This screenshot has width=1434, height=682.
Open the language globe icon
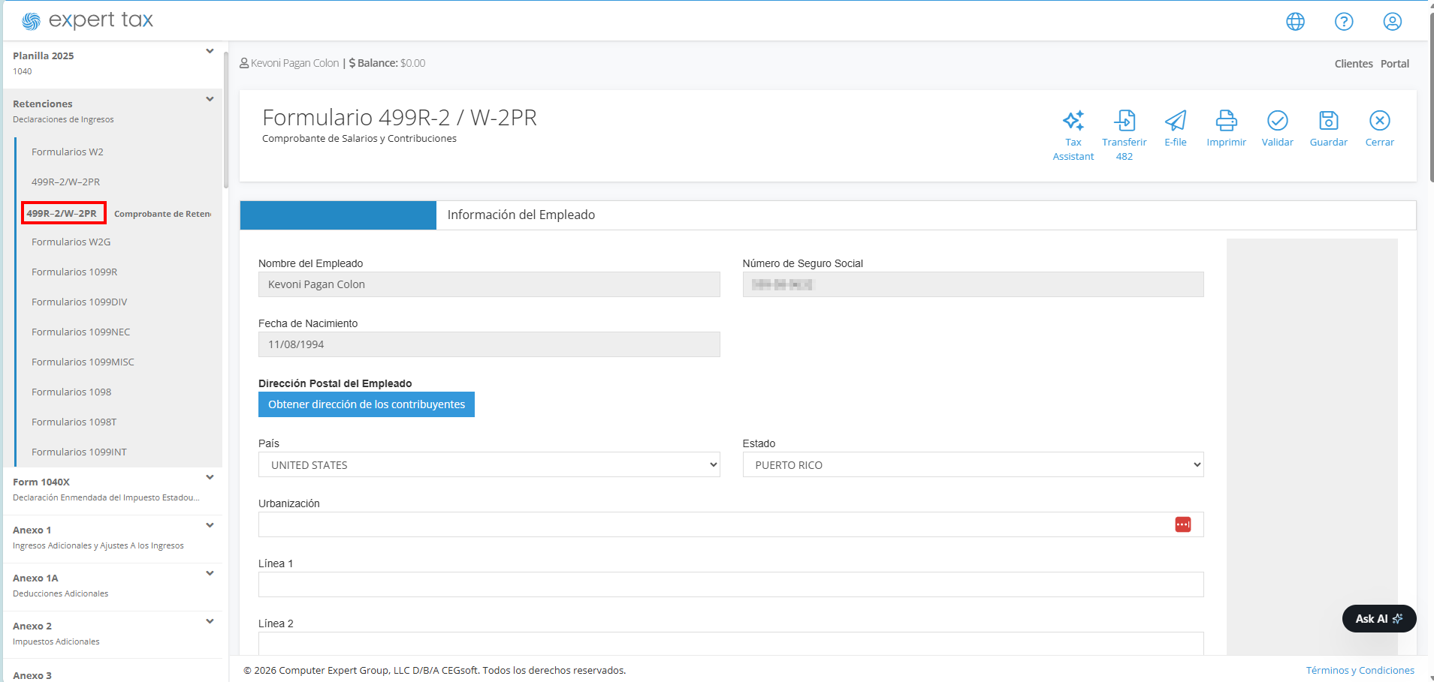point(1295,22)
